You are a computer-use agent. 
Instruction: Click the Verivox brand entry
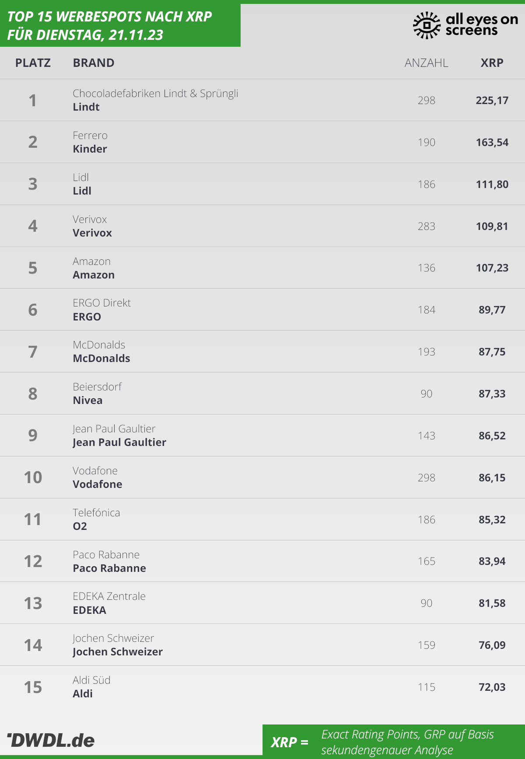click(x=92, y=233)
